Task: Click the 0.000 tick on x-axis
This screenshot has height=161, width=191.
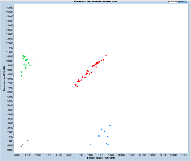Action: (17, 155)
